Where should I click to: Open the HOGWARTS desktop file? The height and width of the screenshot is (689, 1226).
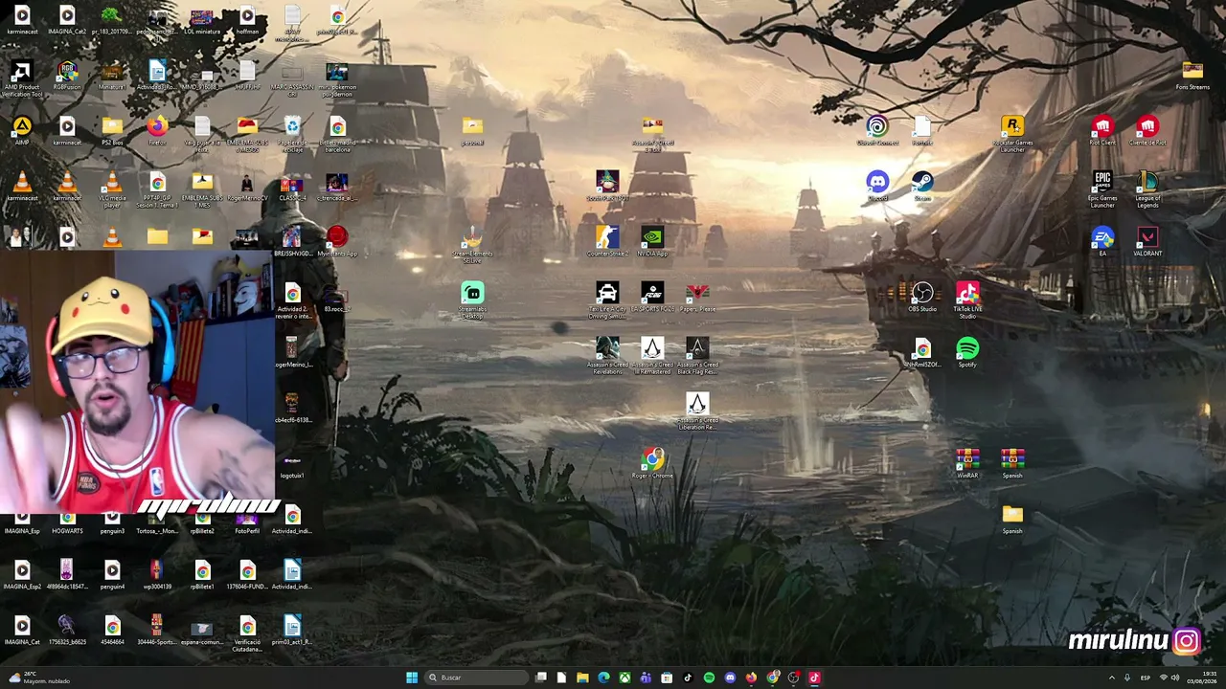67,523
